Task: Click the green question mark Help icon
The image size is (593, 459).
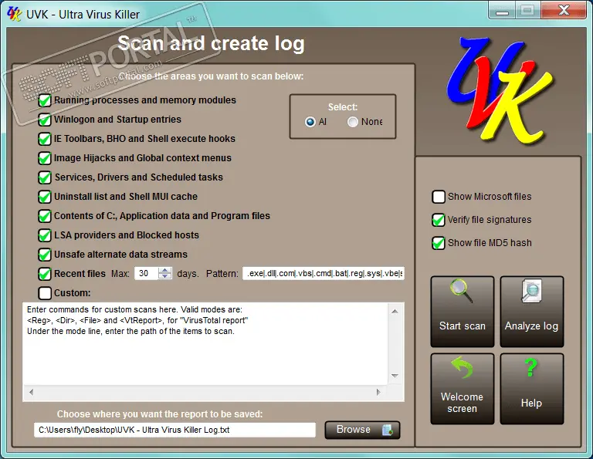Action: pyautogui.click(x=531, y=367)
